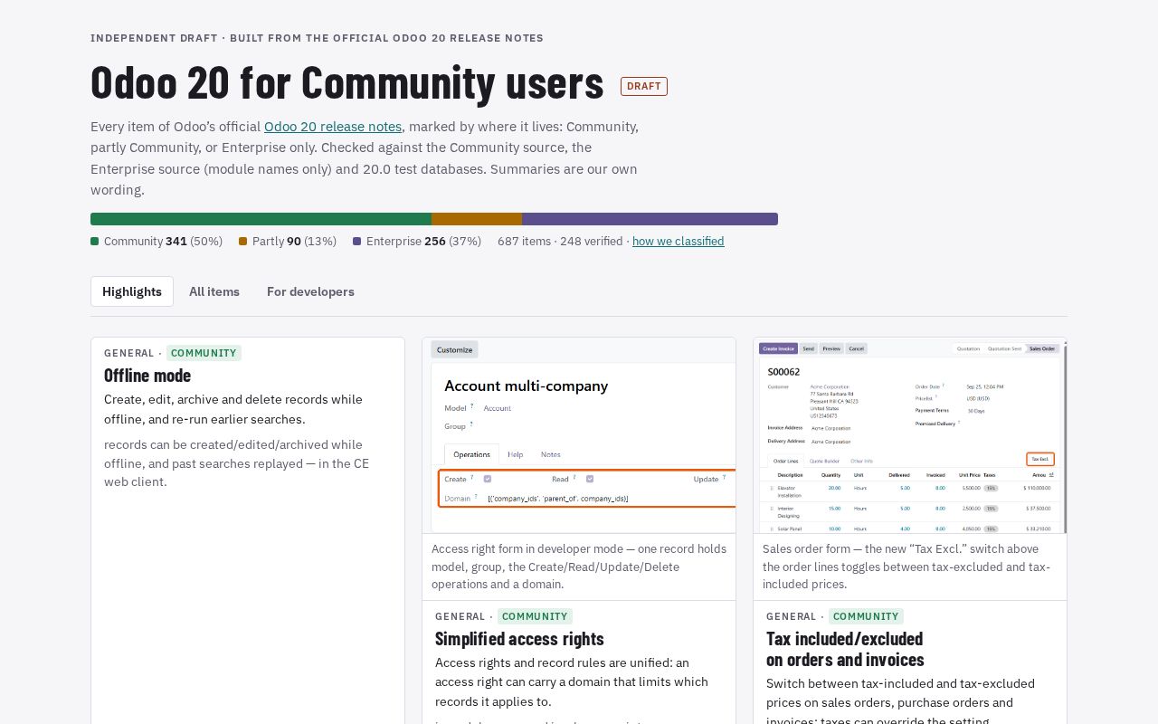The width and height of the screenshot is (1158, 724).
Task: Open the Account multi-company screenshot thumbnail
Action: tap(579, 435)
